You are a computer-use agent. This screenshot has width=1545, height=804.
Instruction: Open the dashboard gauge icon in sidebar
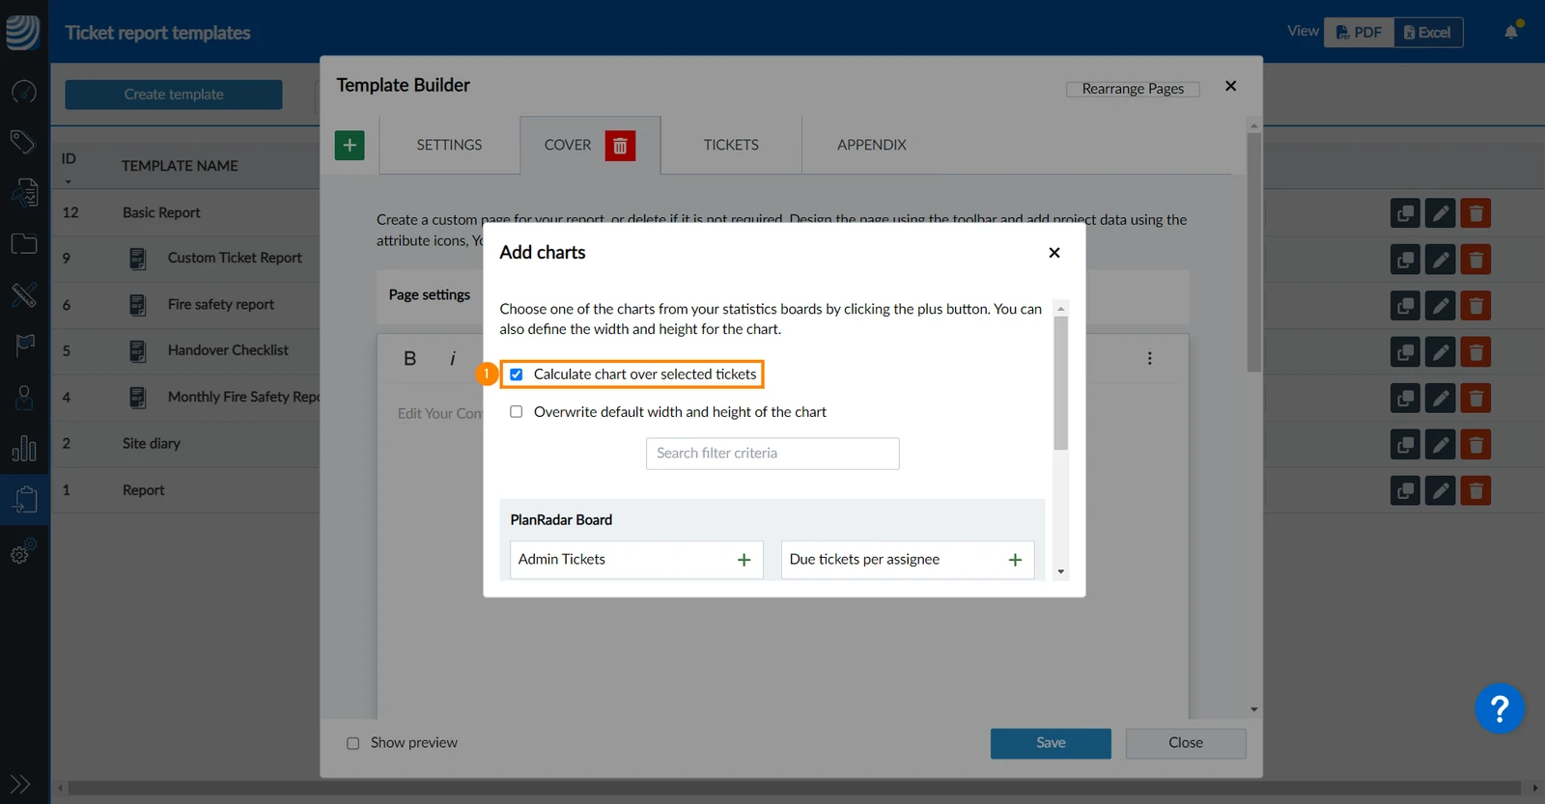click(23, 92)
